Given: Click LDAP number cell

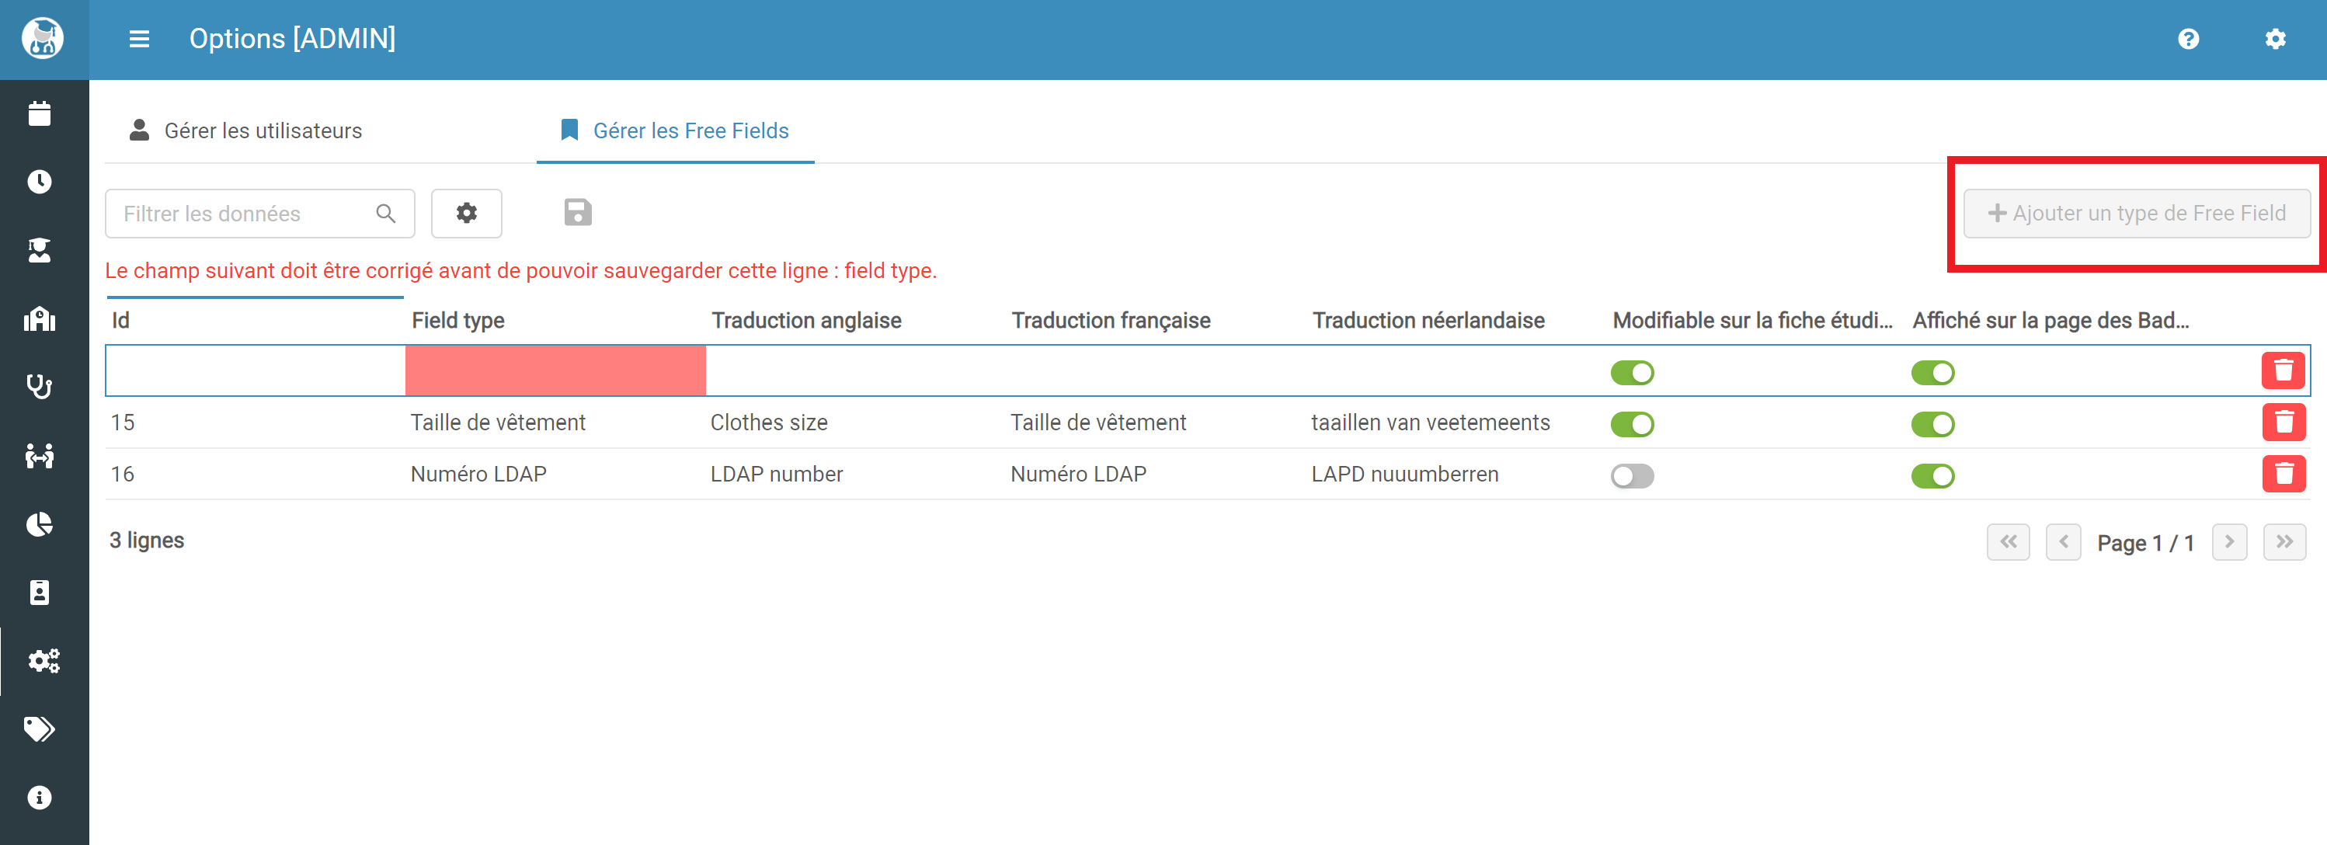Looking at the screenshot, I should pos(854,474).
